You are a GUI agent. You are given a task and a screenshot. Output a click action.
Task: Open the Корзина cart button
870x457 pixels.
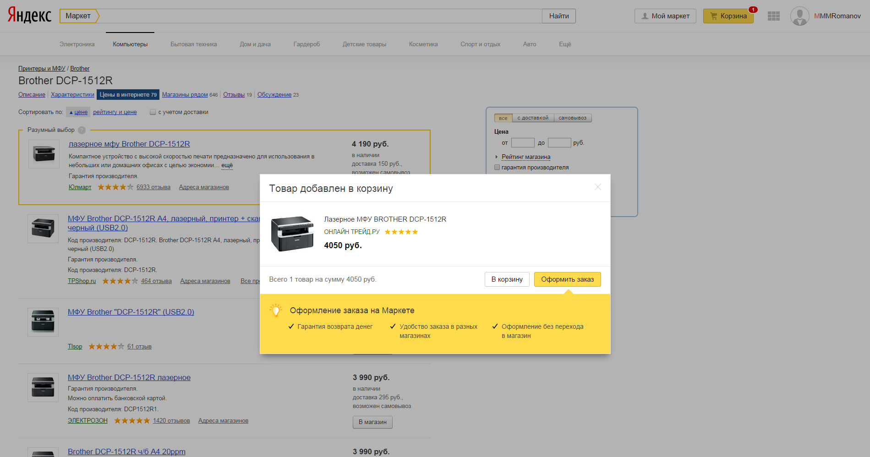(x=728, y=16)
